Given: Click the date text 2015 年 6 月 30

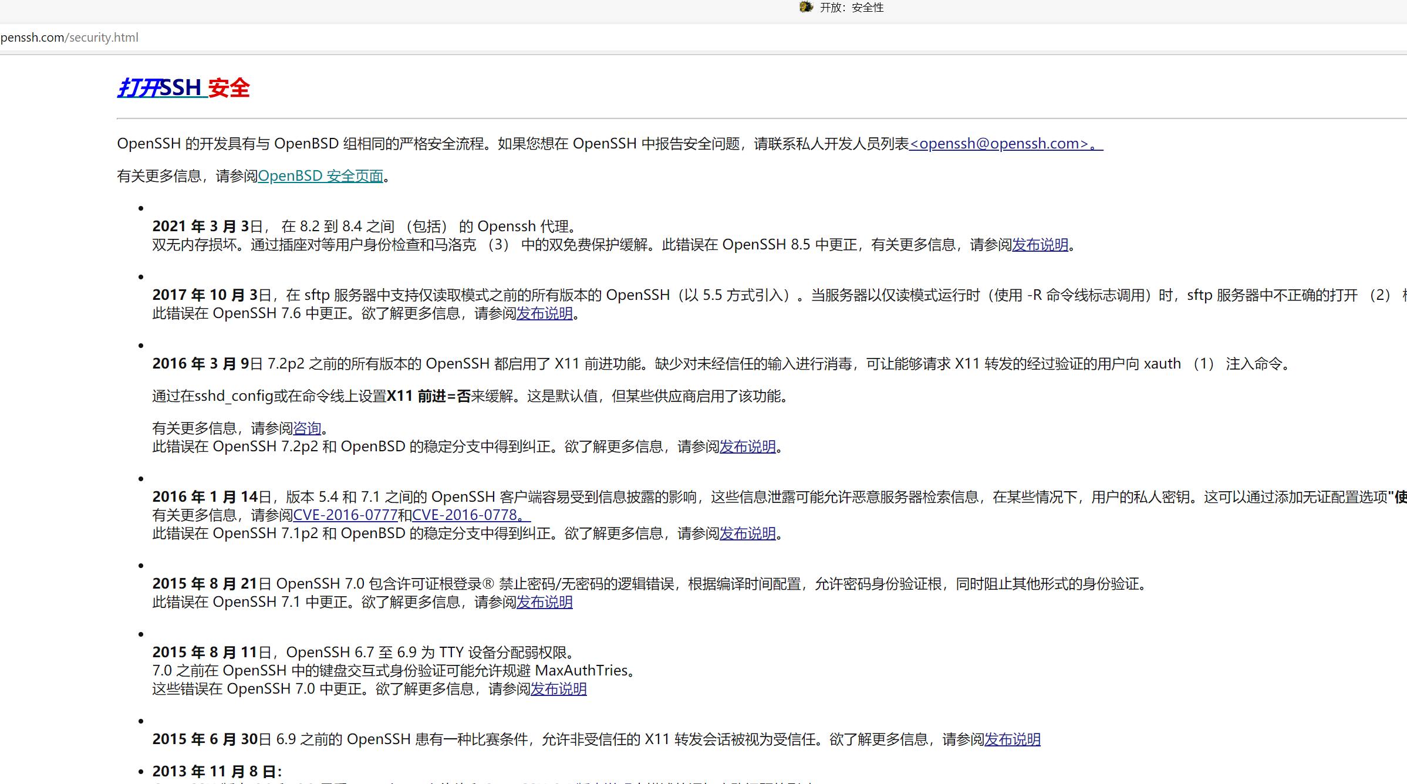Looking at the screenshot, I should (205, 739).
